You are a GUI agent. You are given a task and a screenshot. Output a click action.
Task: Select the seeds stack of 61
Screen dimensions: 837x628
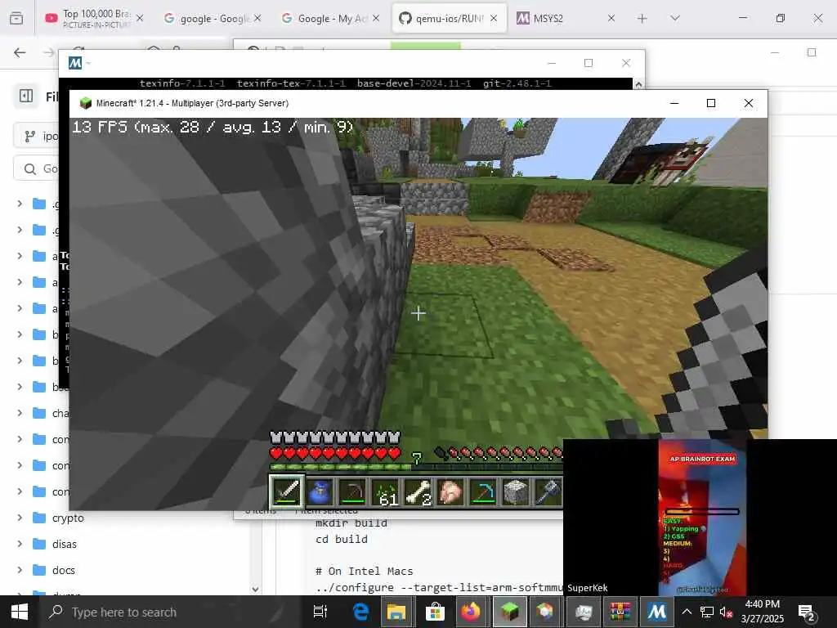tap(385, 491)
